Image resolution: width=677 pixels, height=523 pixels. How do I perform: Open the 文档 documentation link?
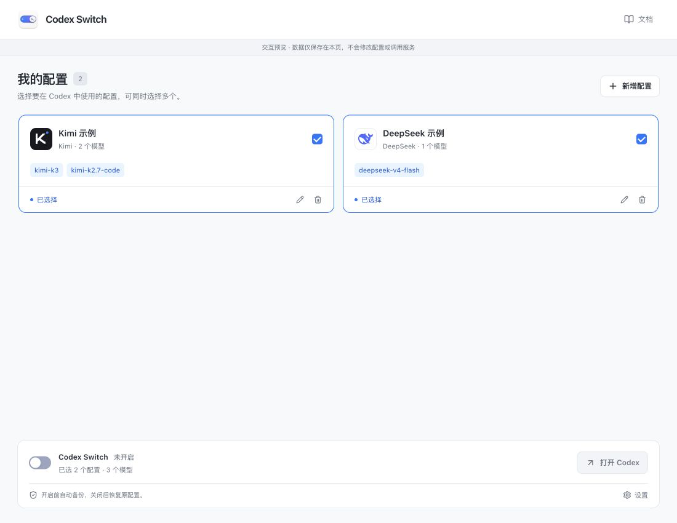click(639, 20)
